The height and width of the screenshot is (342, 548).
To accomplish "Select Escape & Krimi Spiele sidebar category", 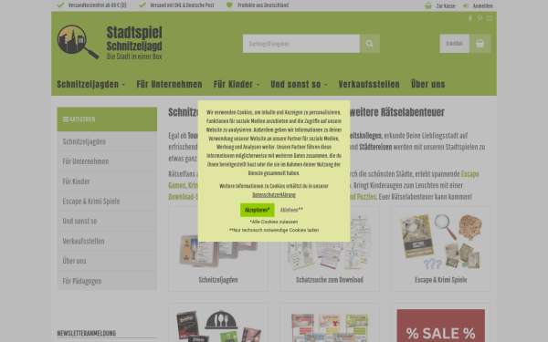I will [x=107, y=201].
